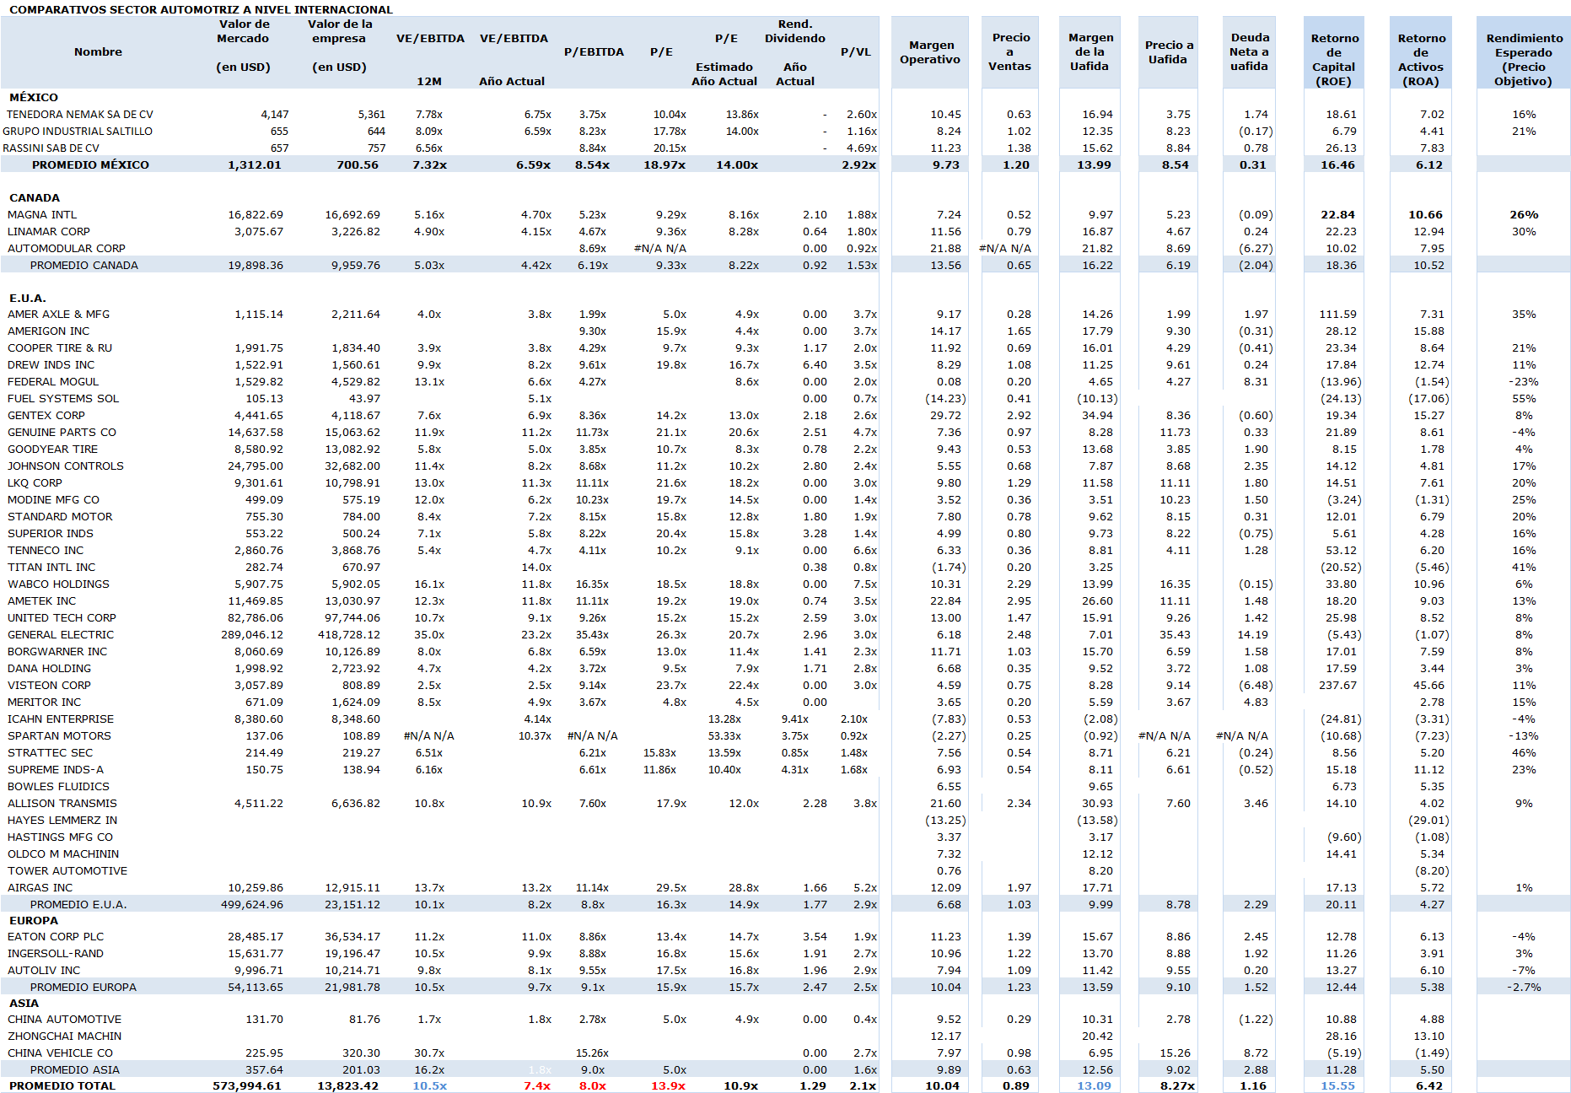Click the 'Margen Operativo' column header
Image resolution: width=1571 pixels, height=1093 pixels.
coord(930,52)
